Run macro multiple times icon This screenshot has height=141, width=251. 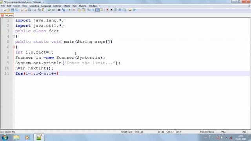coord(120,10)
